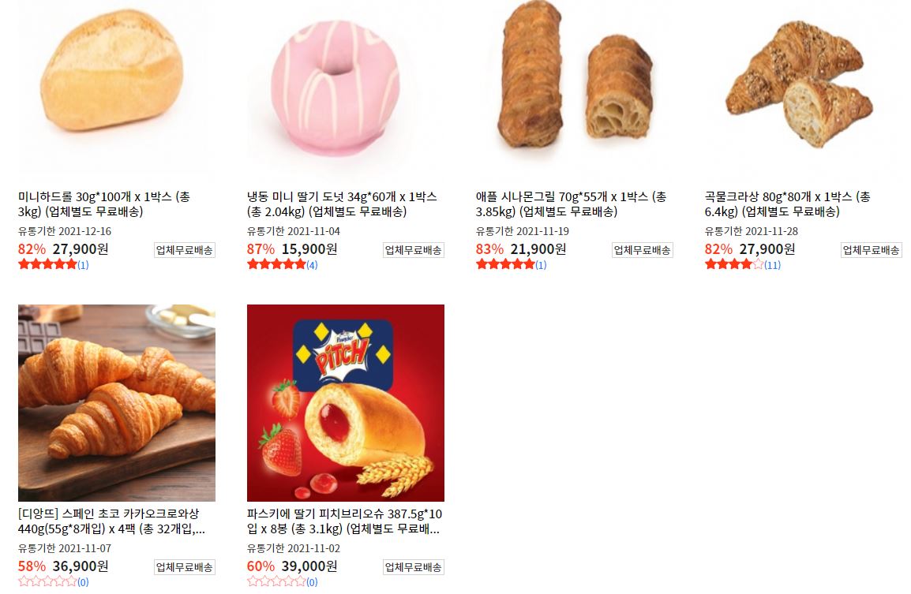Click the empty star rating under 피치브리오슈

click(276, 582)
